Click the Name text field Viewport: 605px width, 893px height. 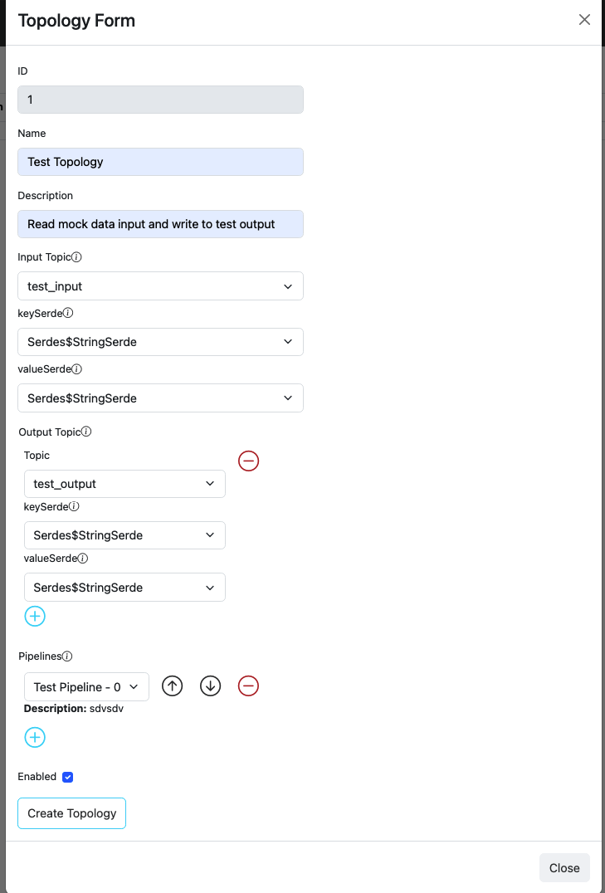[x=160, y=162]
